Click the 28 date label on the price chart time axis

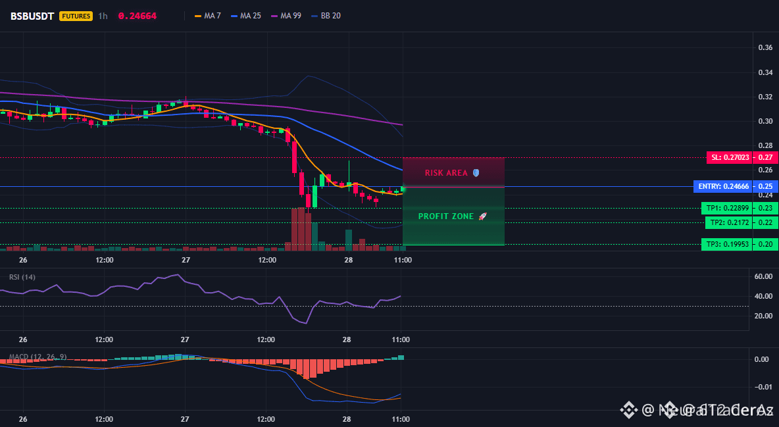(x=348, y=260)
